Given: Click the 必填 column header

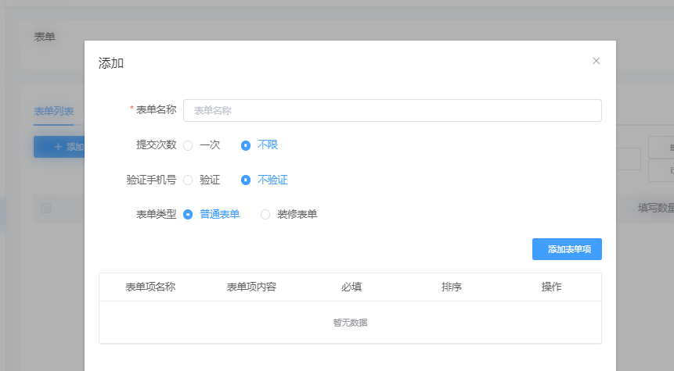Looking at the screenshot, I should 351,287.
